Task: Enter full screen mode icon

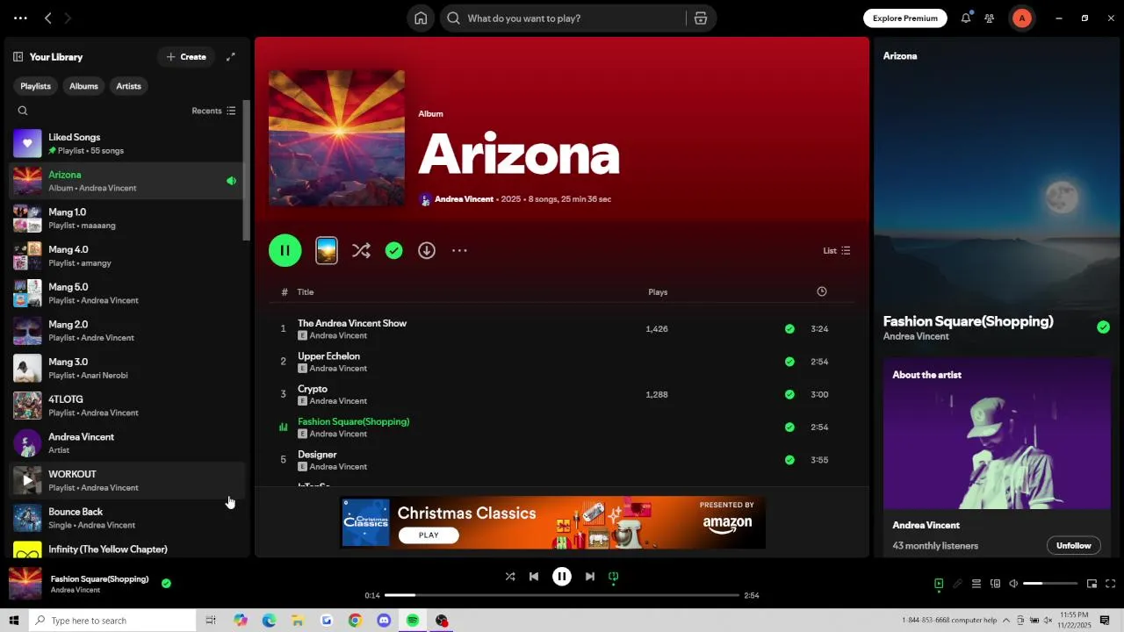Action: [1111, 584]
